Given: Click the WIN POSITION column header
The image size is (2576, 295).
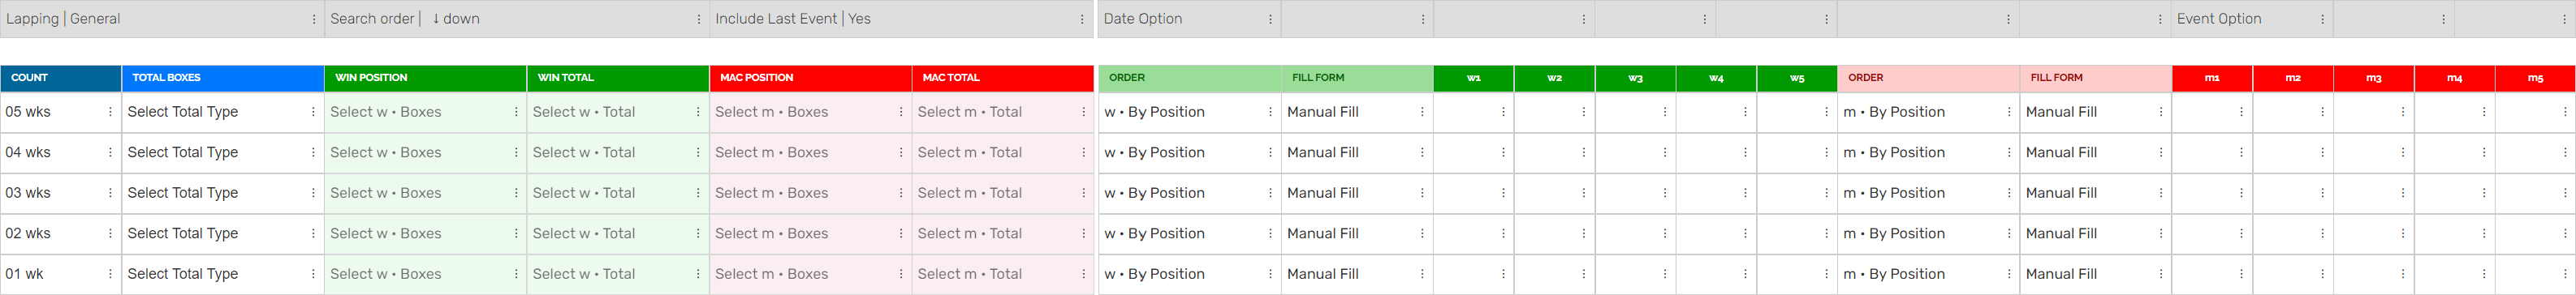Looking at the screenshot, I should point(425,78).
